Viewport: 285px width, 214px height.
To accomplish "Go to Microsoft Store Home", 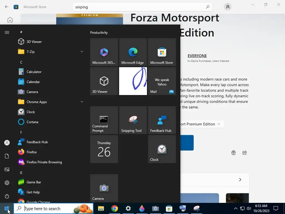I will [10, 20].
